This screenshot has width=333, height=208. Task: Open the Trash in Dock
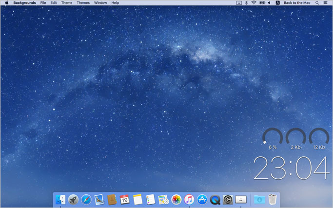coord(273,199)
